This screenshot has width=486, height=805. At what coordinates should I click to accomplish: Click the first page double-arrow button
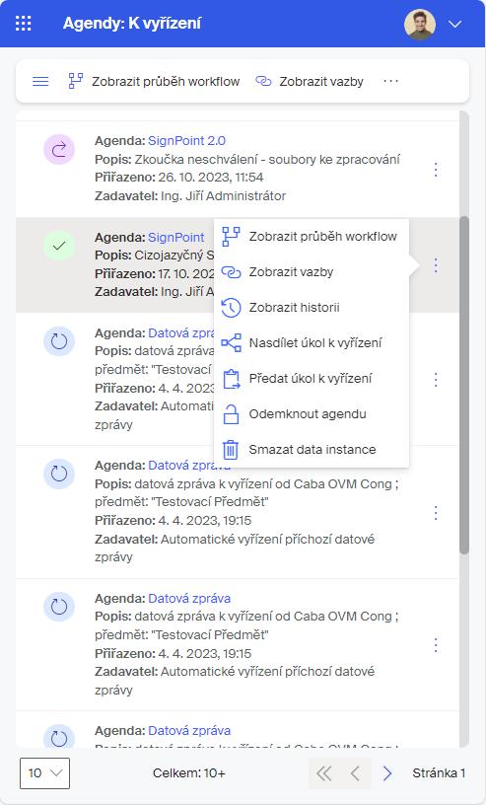click(x=323, y=773)
